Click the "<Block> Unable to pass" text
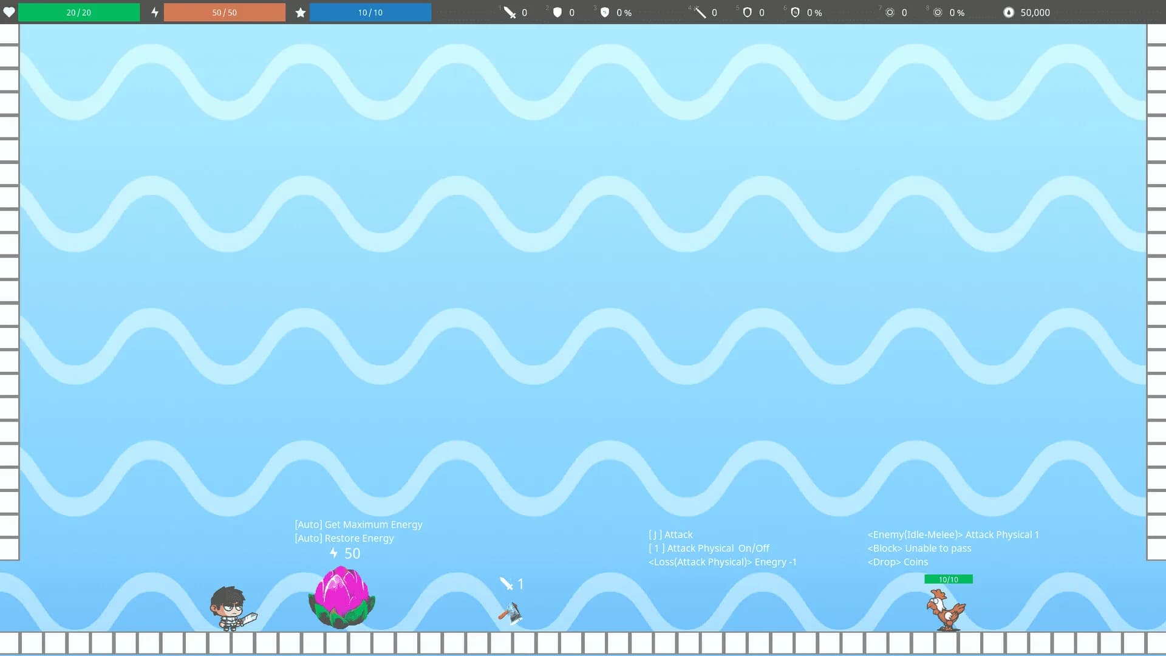This screenshot has width=1166, height=656. click(x=919, y=548)
